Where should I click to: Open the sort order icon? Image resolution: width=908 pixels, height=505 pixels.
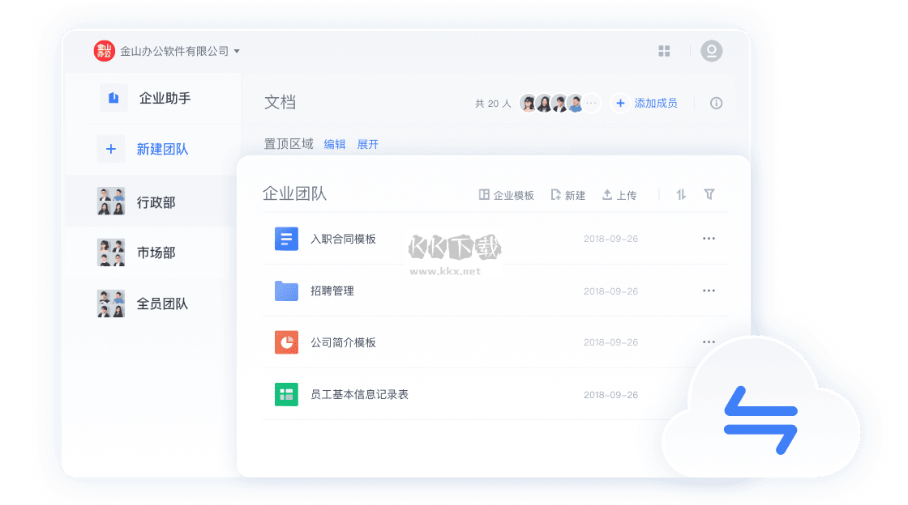click(680, 194)
